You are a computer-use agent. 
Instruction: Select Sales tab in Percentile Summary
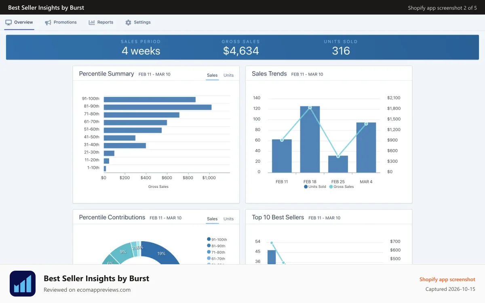click(212, 75)
